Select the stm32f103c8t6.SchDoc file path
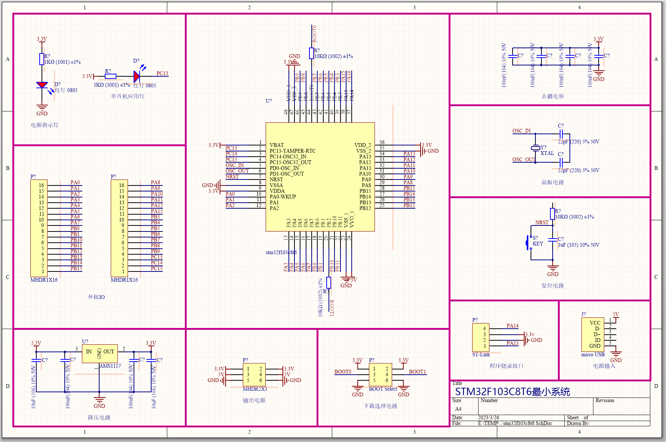 coord(515,423)
